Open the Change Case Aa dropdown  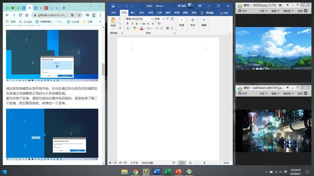(149, 28)
